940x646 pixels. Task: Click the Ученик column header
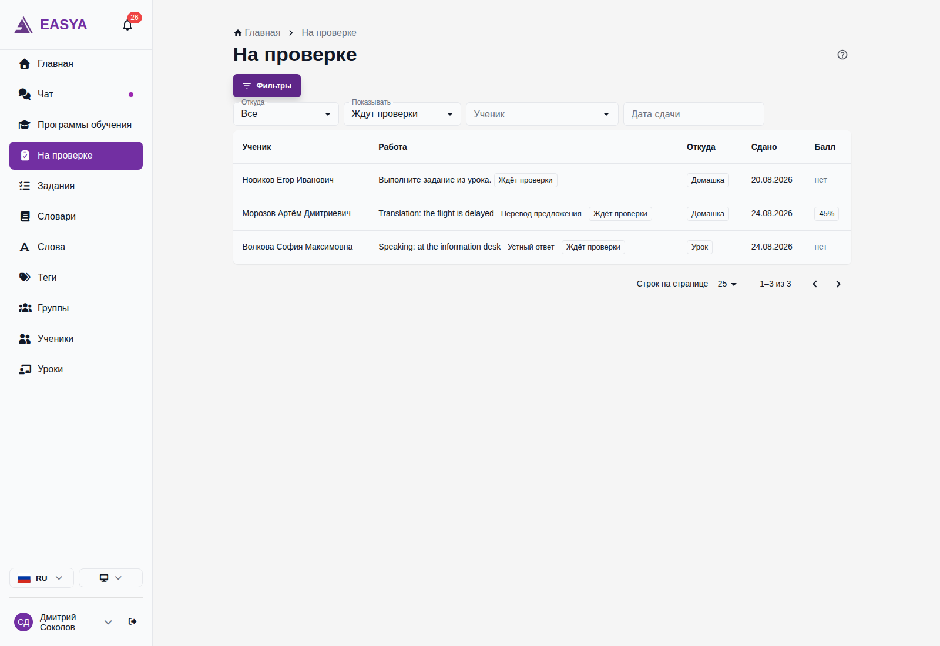coord(257,147)
